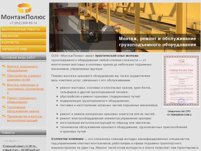Click the bold text практический опыт монтажа
The height and width of the screenshot is (151, 201).
(x=117, y=56)
